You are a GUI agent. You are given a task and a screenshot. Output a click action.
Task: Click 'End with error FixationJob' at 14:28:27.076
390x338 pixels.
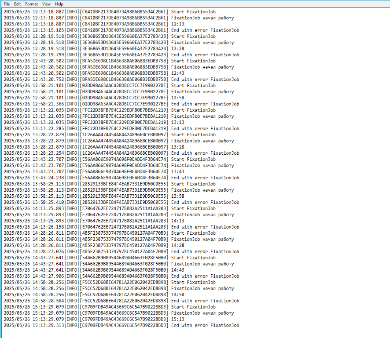pos(205,251)
